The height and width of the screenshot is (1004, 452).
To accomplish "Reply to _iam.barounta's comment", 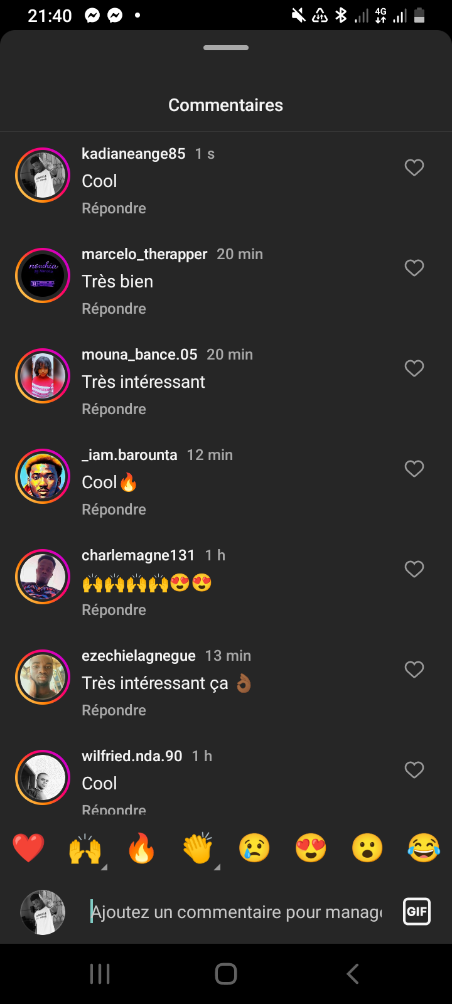I will tap(114, 510).
